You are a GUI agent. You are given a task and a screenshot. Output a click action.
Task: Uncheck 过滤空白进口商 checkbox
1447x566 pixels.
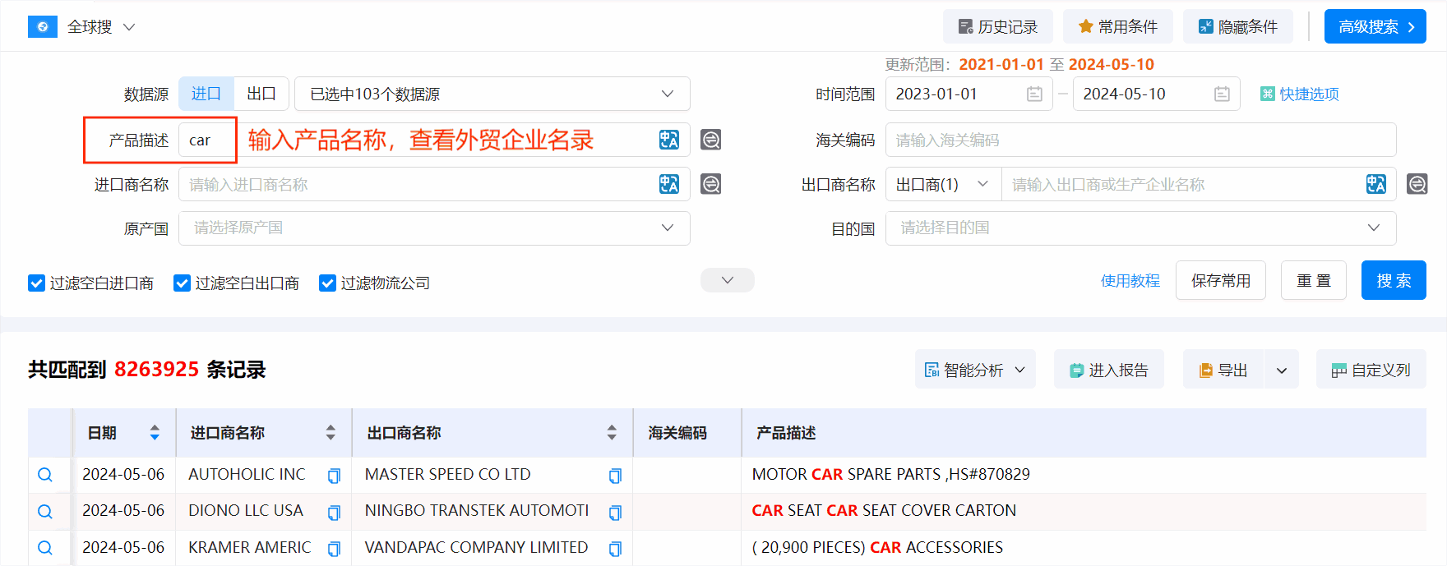coord(36,283)
